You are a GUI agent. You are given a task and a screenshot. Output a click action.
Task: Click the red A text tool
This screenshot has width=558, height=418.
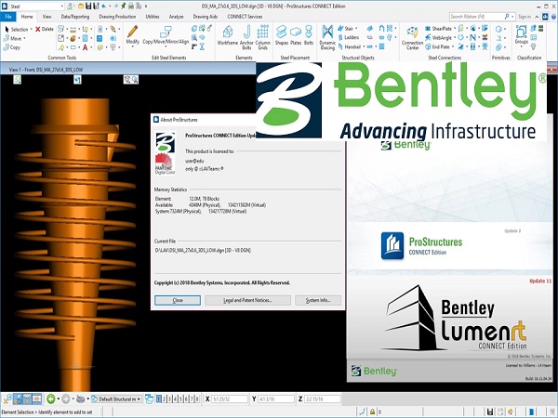(85, 47)
